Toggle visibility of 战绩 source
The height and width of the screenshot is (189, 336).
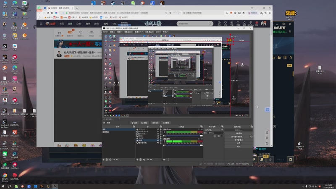[158, 140]
